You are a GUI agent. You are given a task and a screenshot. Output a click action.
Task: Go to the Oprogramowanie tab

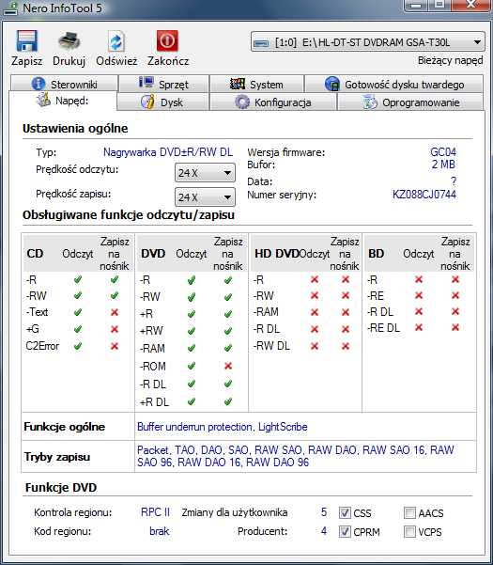[x=410, y=102]
